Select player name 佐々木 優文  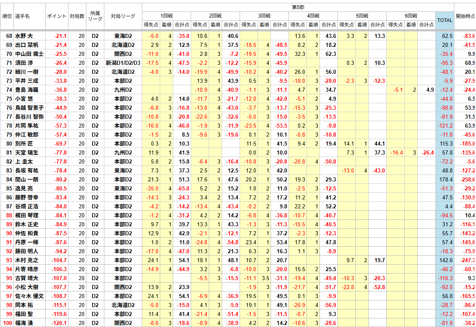coord(29,296)
